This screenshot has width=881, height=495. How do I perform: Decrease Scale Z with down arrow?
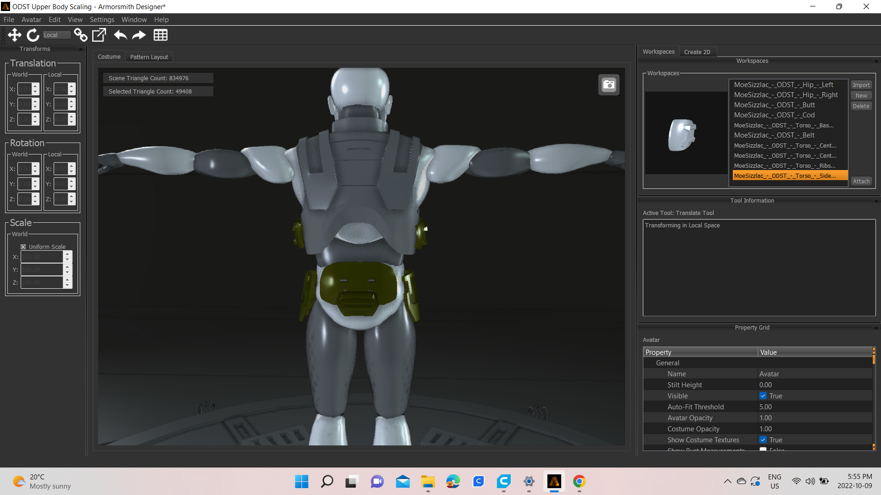click(x=67, y=286)
